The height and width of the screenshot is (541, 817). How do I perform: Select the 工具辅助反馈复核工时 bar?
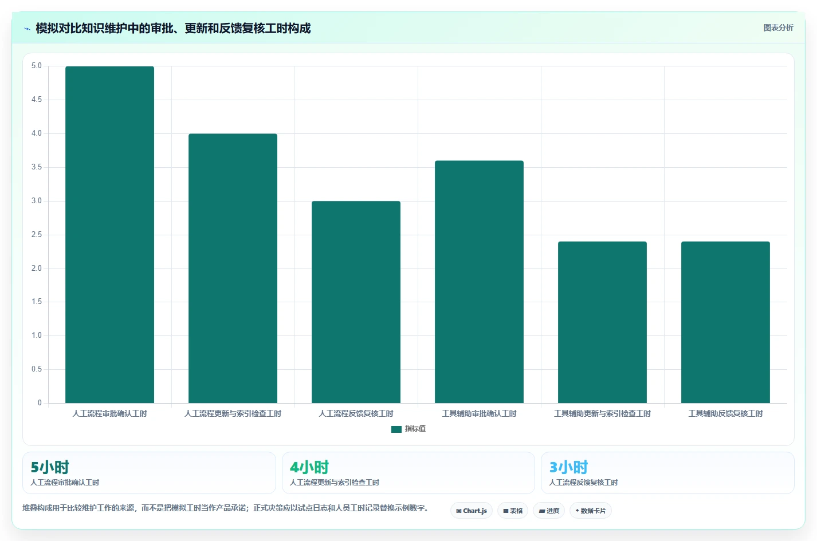pos(725,322)
